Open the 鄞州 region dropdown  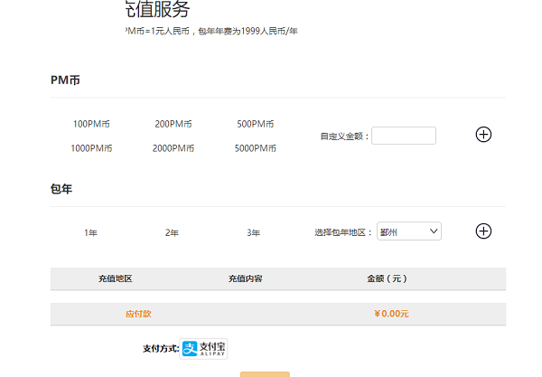(x=408, y=232)
